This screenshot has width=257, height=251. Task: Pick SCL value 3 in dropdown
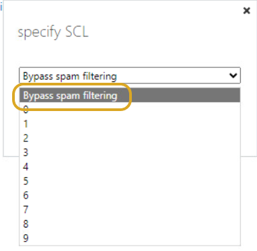click(130, 153)
